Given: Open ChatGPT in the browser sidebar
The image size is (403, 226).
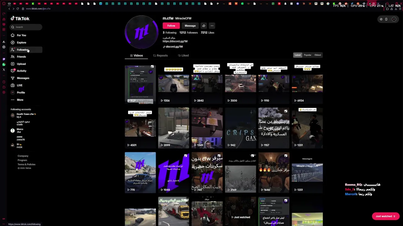Looking at the screenshot, I should click(x=4, y=47).
